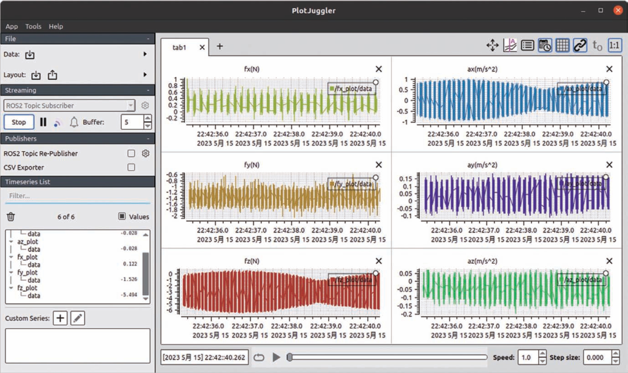628x373 pixels.
Task: Expand the Data row arrow
Action: pyautogui.click(x=145, y=54)
